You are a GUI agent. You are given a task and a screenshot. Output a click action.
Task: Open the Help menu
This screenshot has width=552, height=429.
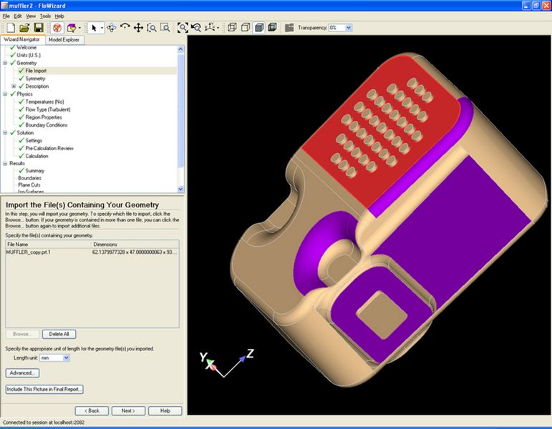pyautogui.click(x=59, y=16)
